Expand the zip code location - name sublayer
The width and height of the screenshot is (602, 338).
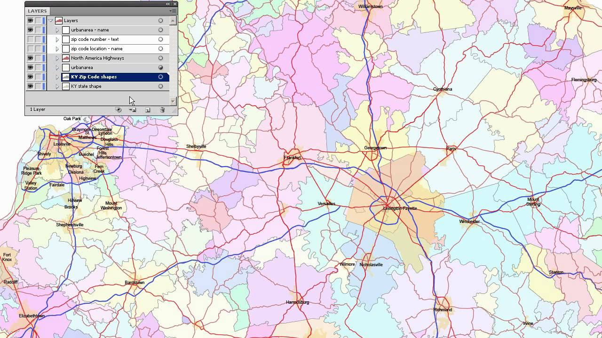coord(57,49)
